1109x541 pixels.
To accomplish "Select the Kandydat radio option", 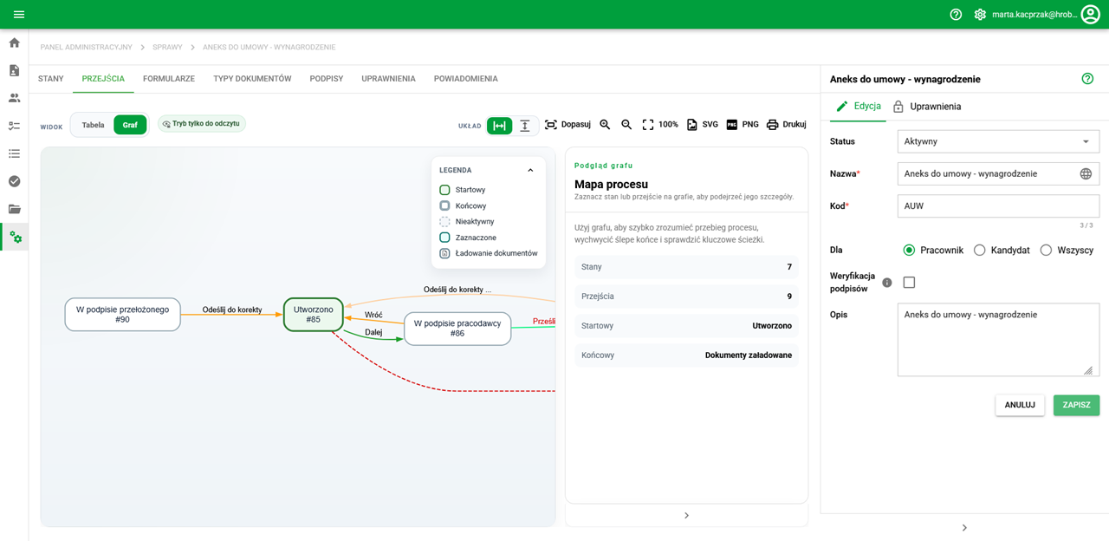I will click(980, 250).
